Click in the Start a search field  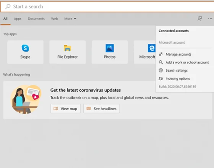click(107, 7)
